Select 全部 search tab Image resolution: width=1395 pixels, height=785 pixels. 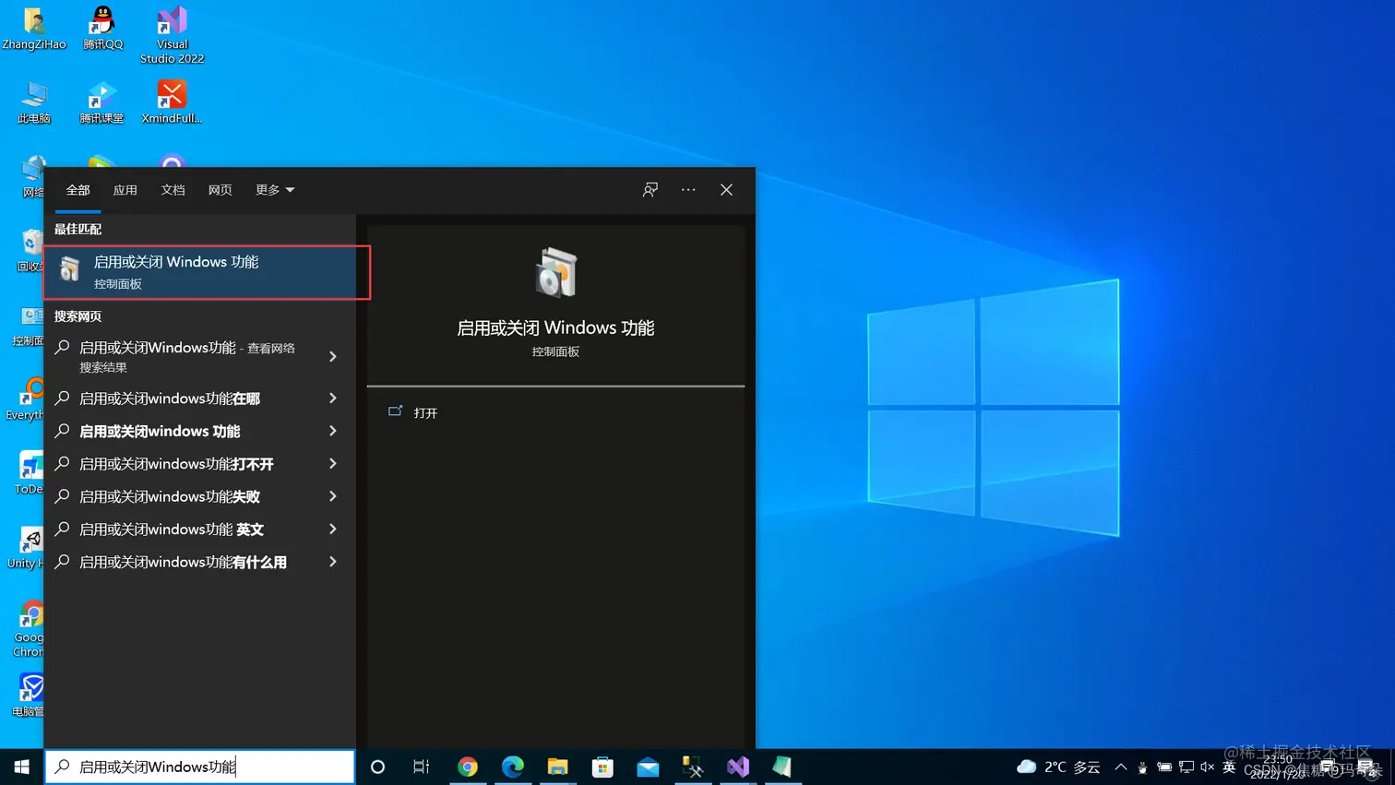click(77, 190)
